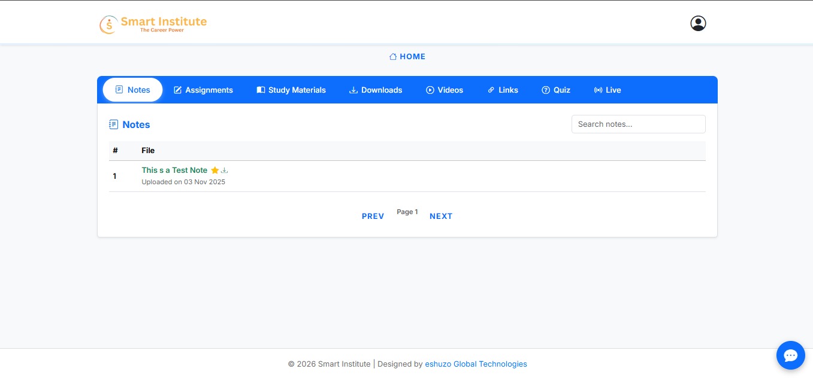This screenshot has width=813, height=378.
Task: Click the File column header
Action: [x=148, y=151]
